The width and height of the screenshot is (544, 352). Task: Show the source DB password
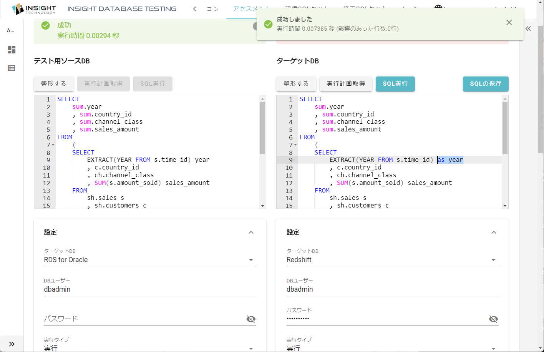point(251,319)
